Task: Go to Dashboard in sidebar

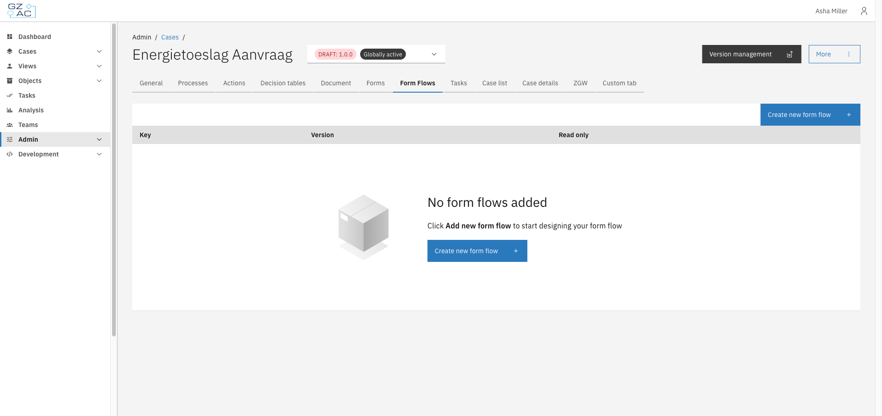Action: [55, 37]
